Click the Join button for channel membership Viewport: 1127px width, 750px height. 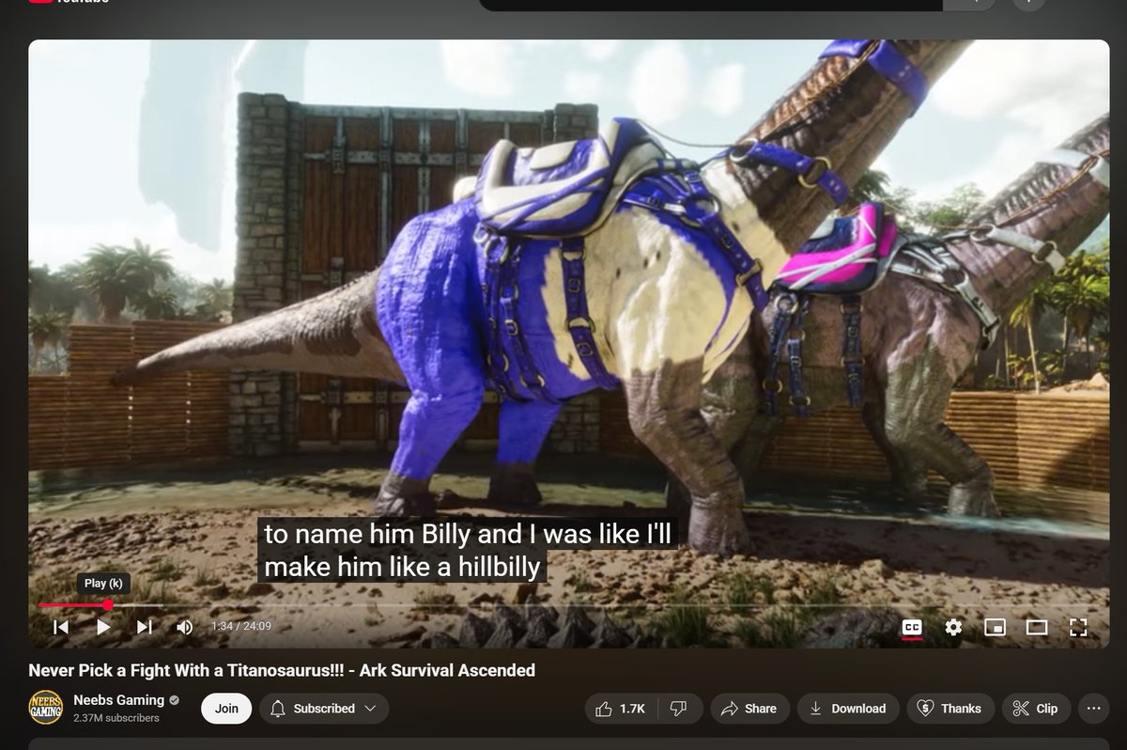coord(225,709)
